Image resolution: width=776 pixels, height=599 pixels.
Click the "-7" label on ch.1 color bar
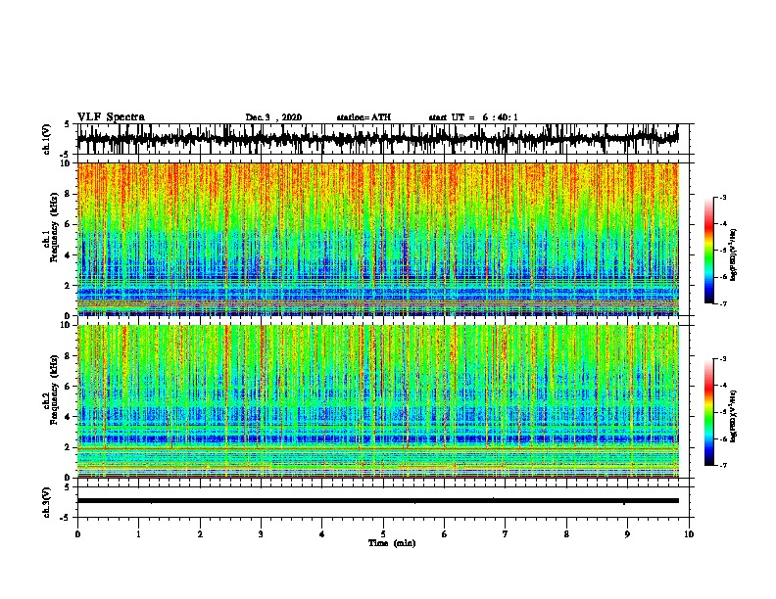tap(723, 303)
